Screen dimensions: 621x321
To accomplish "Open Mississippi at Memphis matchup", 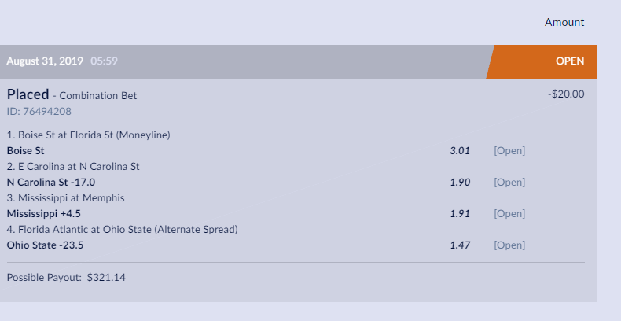I will coord(65,197).
